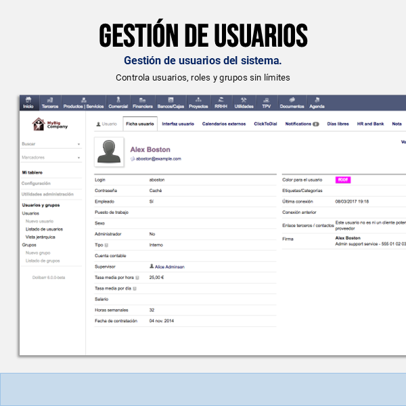Open the Días libres tab
The height and width of the screenshot is (406, 406).
pyautogui.click(x=338, y=124)
